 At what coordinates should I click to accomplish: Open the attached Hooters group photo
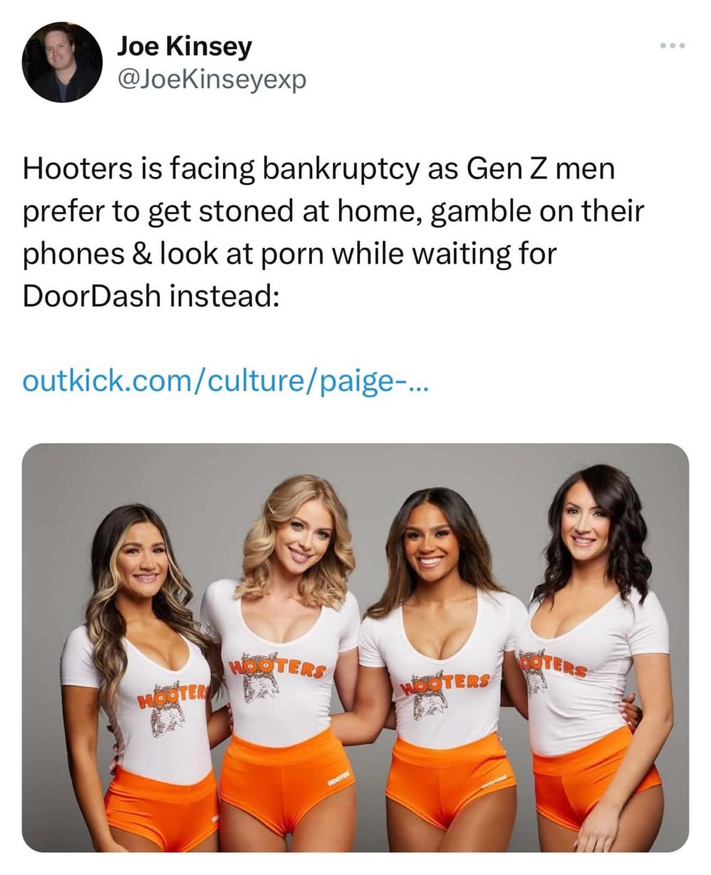(355, 647)
